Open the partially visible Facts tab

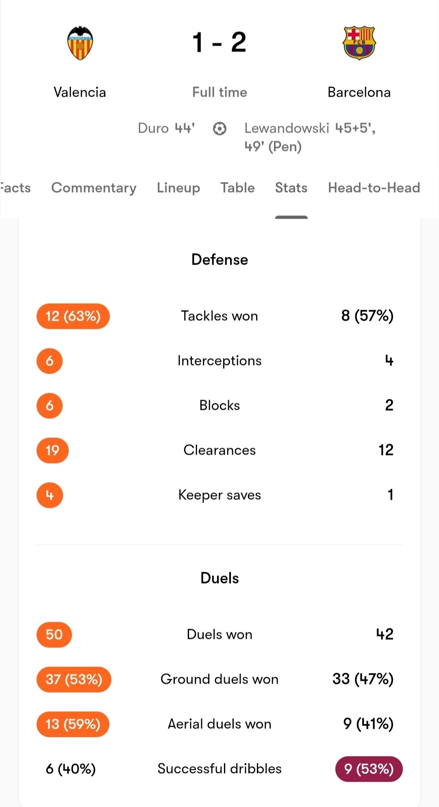point(15,188)
